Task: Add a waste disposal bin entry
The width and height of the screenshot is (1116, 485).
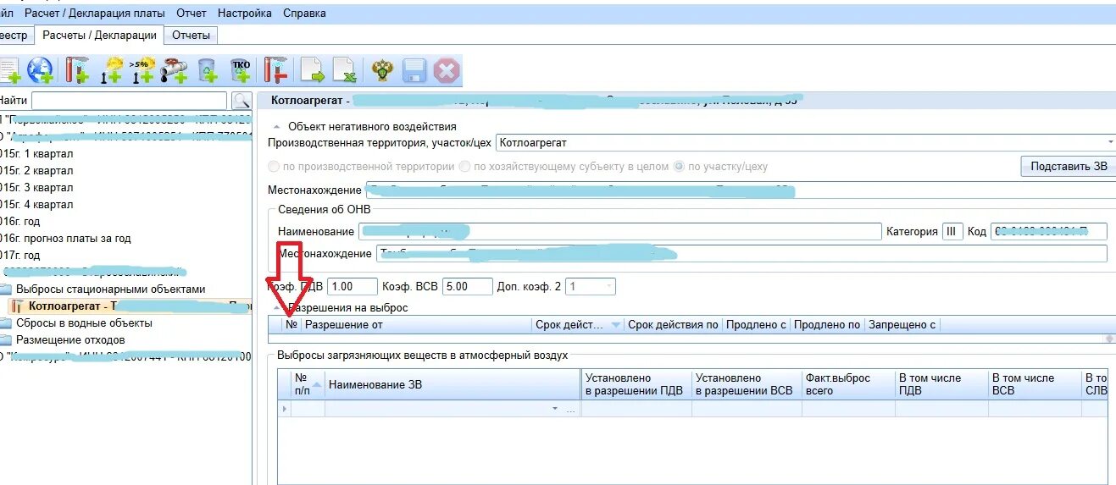Action: (x=208, y=70)
